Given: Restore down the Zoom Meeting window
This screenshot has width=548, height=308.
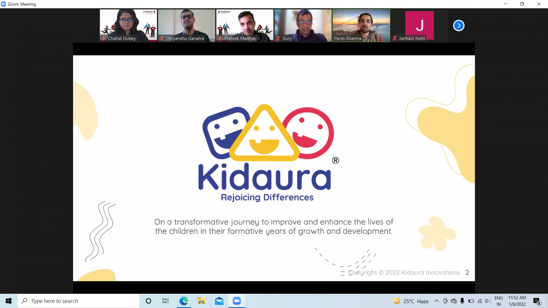Looking at the screenshot, I should tap(522, 4).
